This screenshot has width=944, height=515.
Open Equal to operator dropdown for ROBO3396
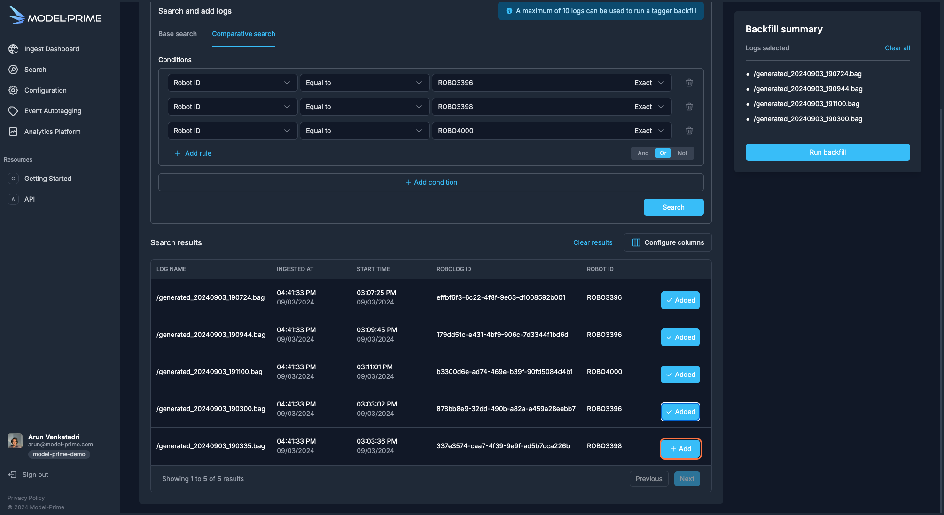365,83
